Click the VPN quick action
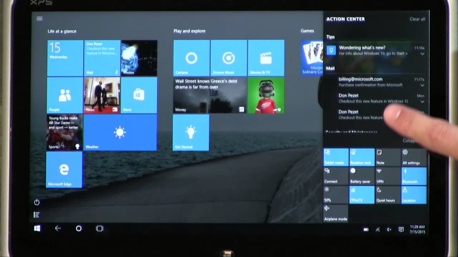 point(388,176)
